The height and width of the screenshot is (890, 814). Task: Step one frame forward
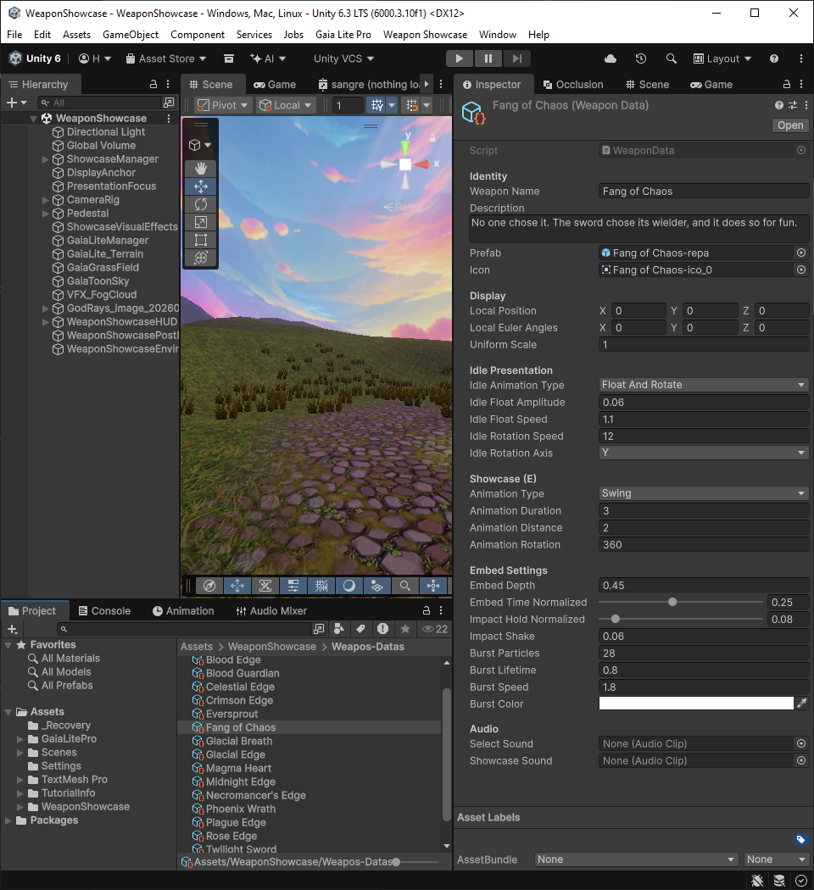pyautogui.click(x=516, y=58)
